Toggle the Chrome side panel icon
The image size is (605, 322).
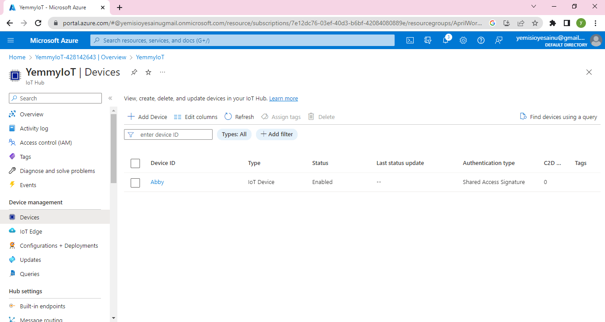566,23
